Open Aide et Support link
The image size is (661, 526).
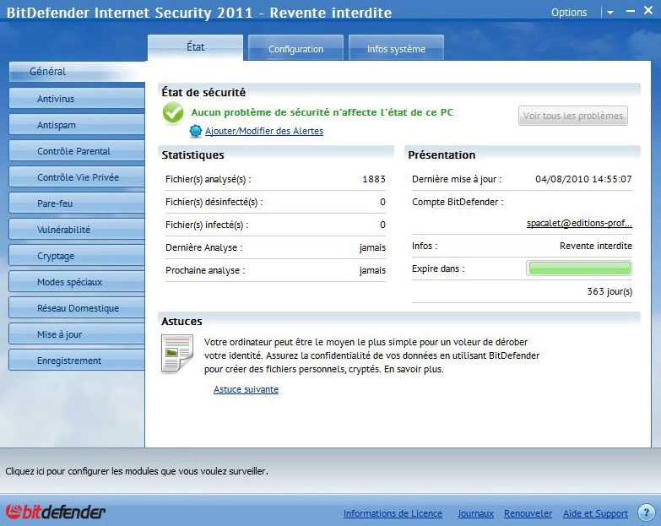click(x=595, y=513)
